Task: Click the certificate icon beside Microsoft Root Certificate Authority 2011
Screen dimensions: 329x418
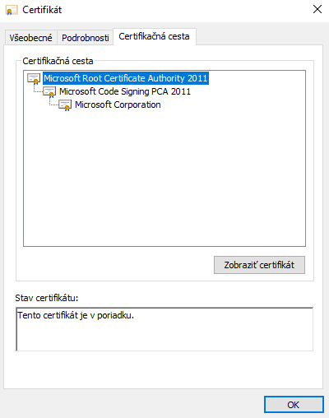Action: pos(34,79)
